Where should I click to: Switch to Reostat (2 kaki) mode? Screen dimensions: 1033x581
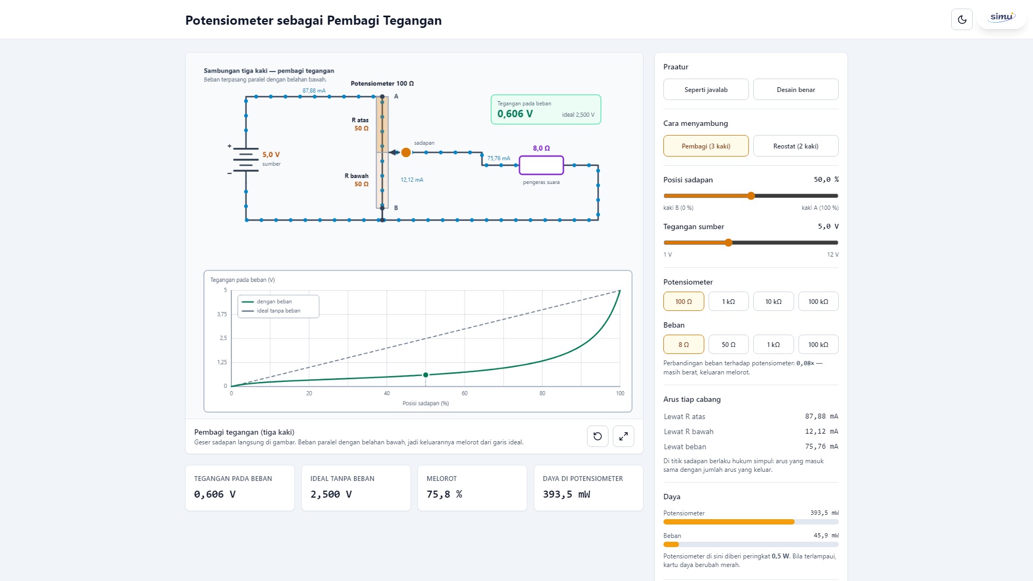coord(796,146)
